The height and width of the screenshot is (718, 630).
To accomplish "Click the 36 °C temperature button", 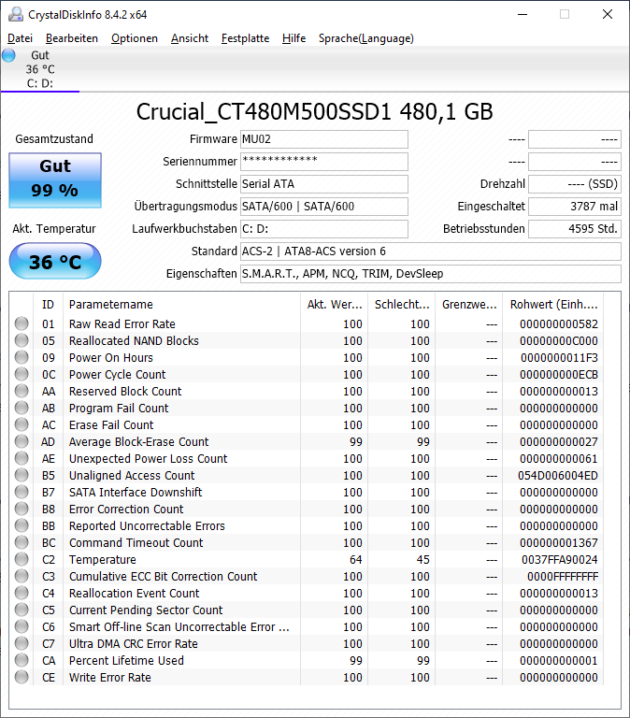I will pyautogui.click(x=55, y=262).
